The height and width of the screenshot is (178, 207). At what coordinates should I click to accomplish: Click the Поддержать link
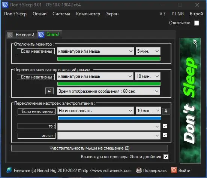pos(155,171)
